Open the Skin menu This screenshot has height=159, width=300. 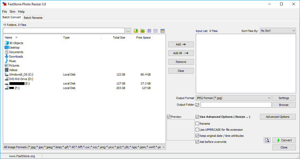pyautogui.click(x=12, y=12)
